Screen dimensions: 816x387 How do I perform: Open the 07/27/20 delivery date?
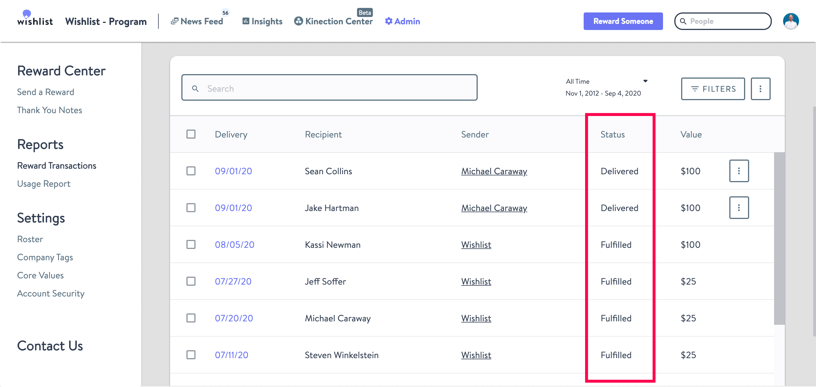click(233, 281)
